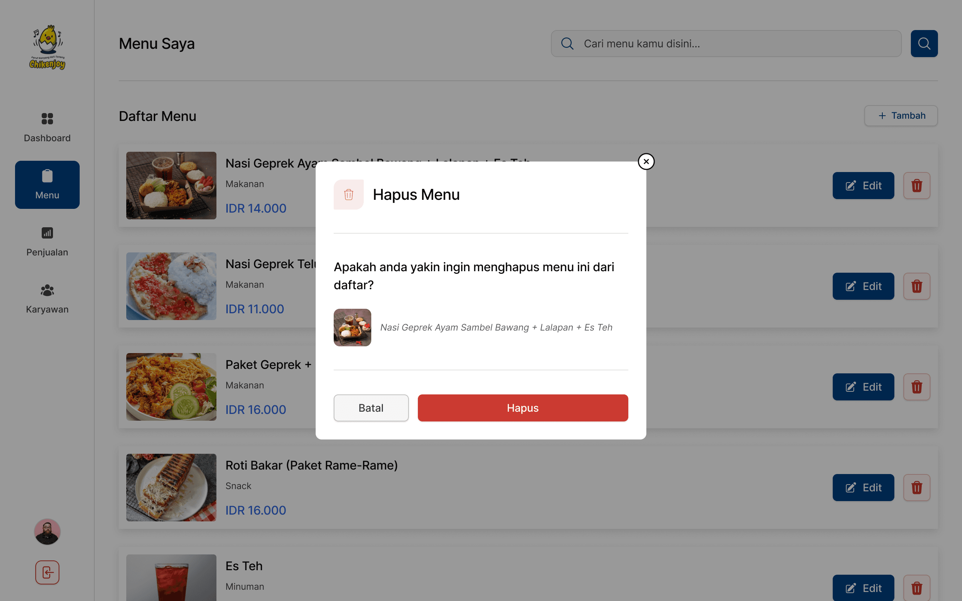Image resolution: width=962 pixels, height=601 pixels.
Task: Delete Roti Bakar using the trash icon
Action: pyautogui.click(x=916, y=487)
